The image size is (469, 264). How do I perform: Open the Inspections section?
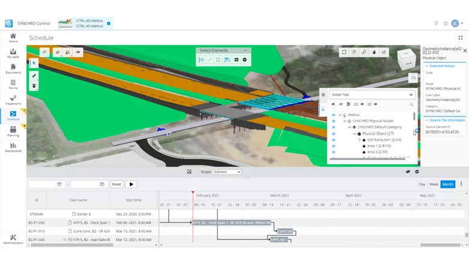(13, 100)
